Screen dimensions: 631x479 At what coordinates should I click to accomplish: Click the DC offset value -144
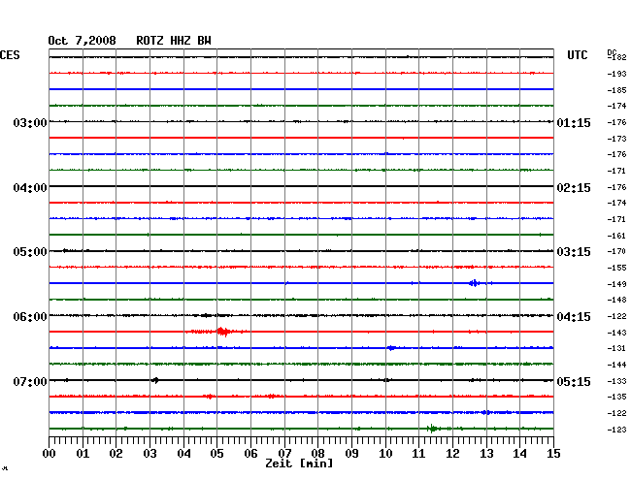click(x=616, y=365)
